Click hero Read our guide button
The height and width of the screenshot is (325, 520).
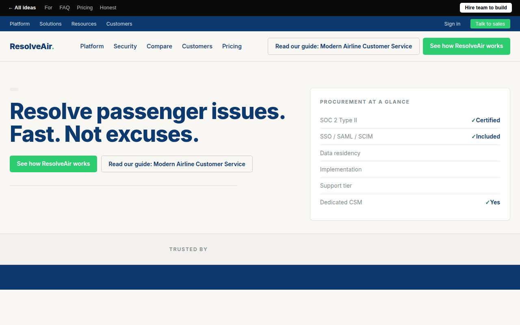(177, 164)
